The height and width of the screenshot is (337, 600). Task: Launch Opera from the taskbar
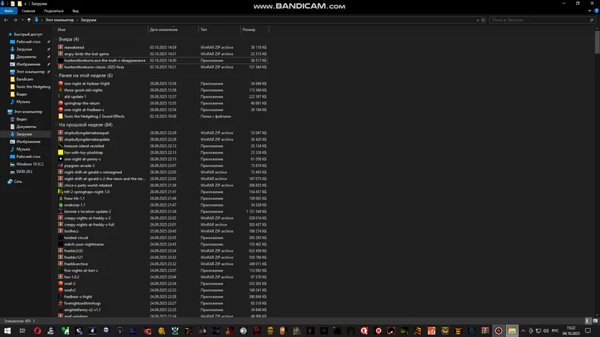pos(37,330)
